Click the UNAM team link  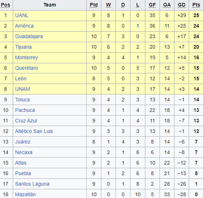[x=22, y=89]
